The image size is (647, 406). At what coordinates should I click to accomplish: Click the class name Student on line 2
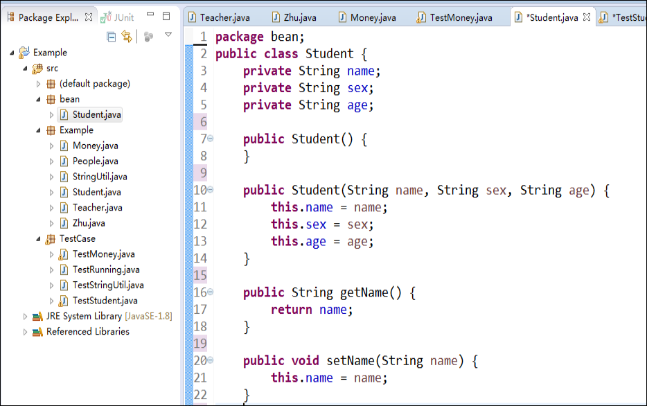point(329,53)
